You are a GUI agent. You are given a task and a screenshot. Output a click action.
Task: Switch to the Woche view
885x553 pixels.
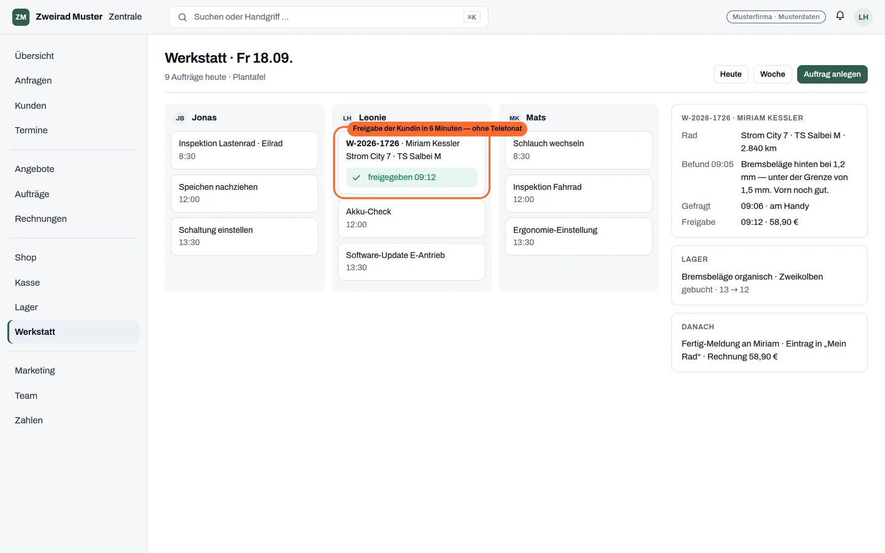(773, 74)
